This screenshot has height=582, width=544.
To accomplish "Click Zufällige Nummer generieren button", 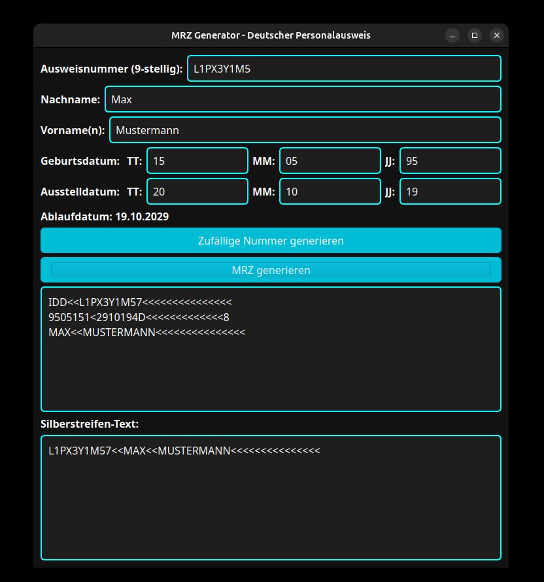I will (x=271, y=241).
